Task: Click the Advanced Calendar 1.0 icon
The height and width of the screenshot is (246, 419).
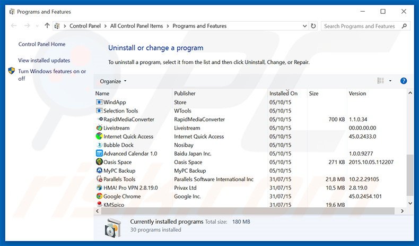Action: point(99,154)
